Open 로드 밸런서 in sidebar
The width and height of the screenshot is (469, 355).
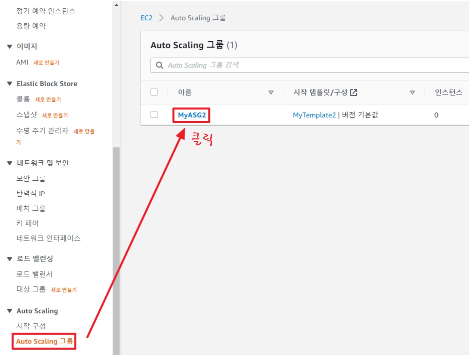coord(35,274)
